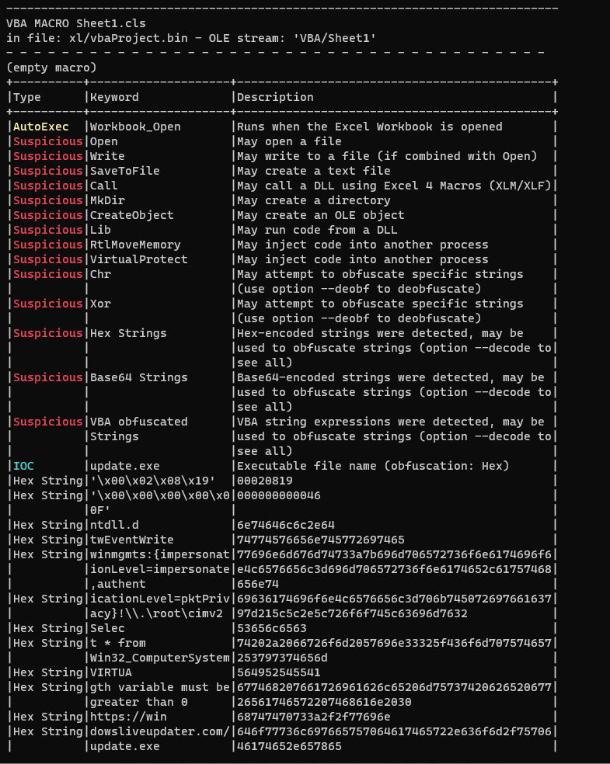Click the 'Keyword' column header
This screenshot has width=610, height=764.
click(x=114, y=97)
